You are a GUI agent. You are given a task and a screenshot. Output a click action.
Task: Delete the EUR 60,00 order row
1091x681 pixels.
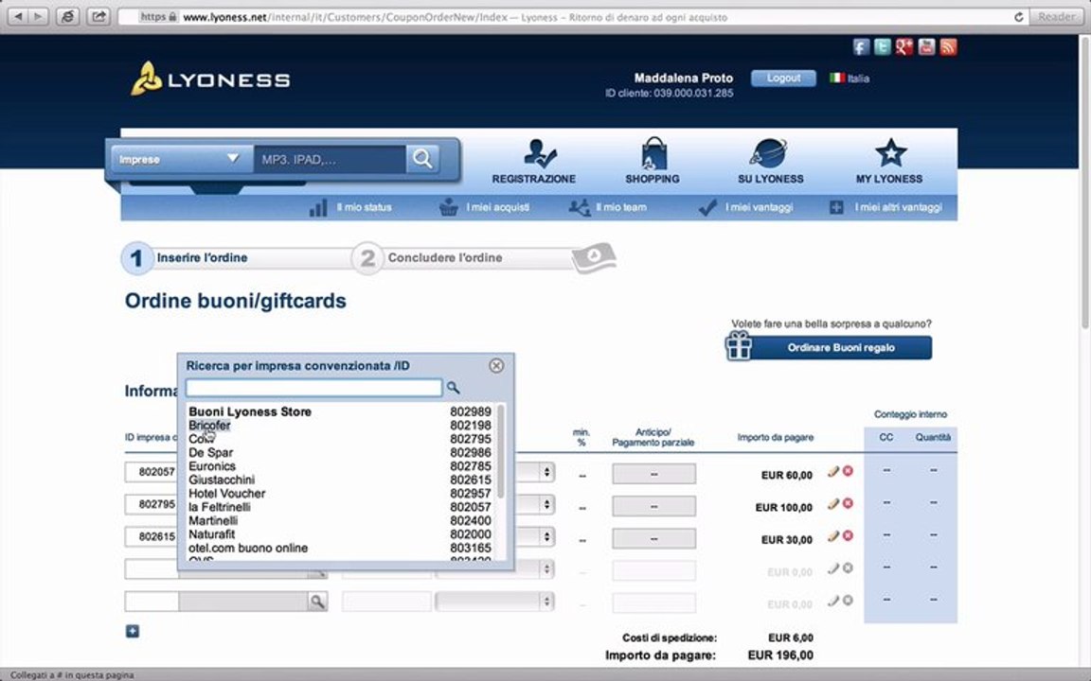[848, 471]
